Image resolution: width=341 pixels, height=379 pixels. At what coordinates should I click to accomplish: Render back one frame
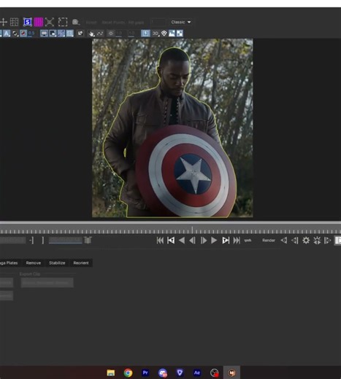click(x=294, y=241)
